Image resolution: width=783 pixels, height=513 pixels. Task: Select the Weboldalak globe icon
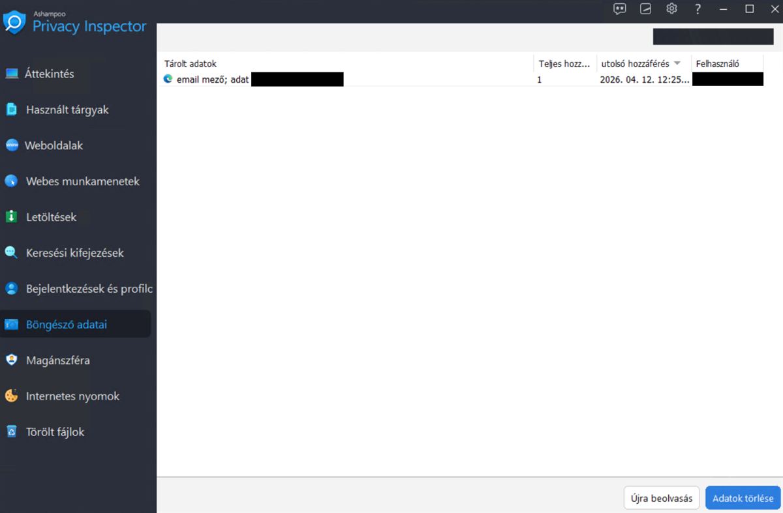12,145
